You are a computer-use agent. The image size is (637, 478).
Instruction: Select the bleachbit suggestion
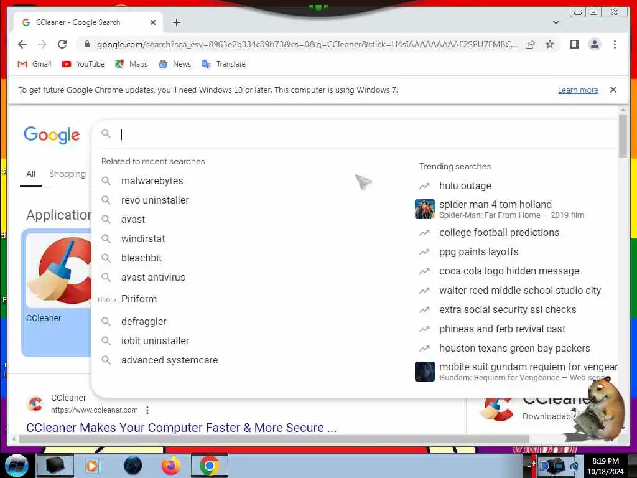tap(141, 258)
